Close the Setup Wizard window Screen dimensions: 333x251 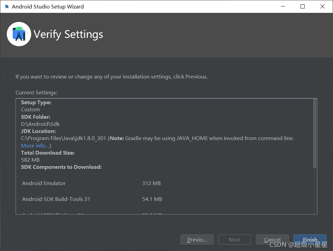pos(323,6)
